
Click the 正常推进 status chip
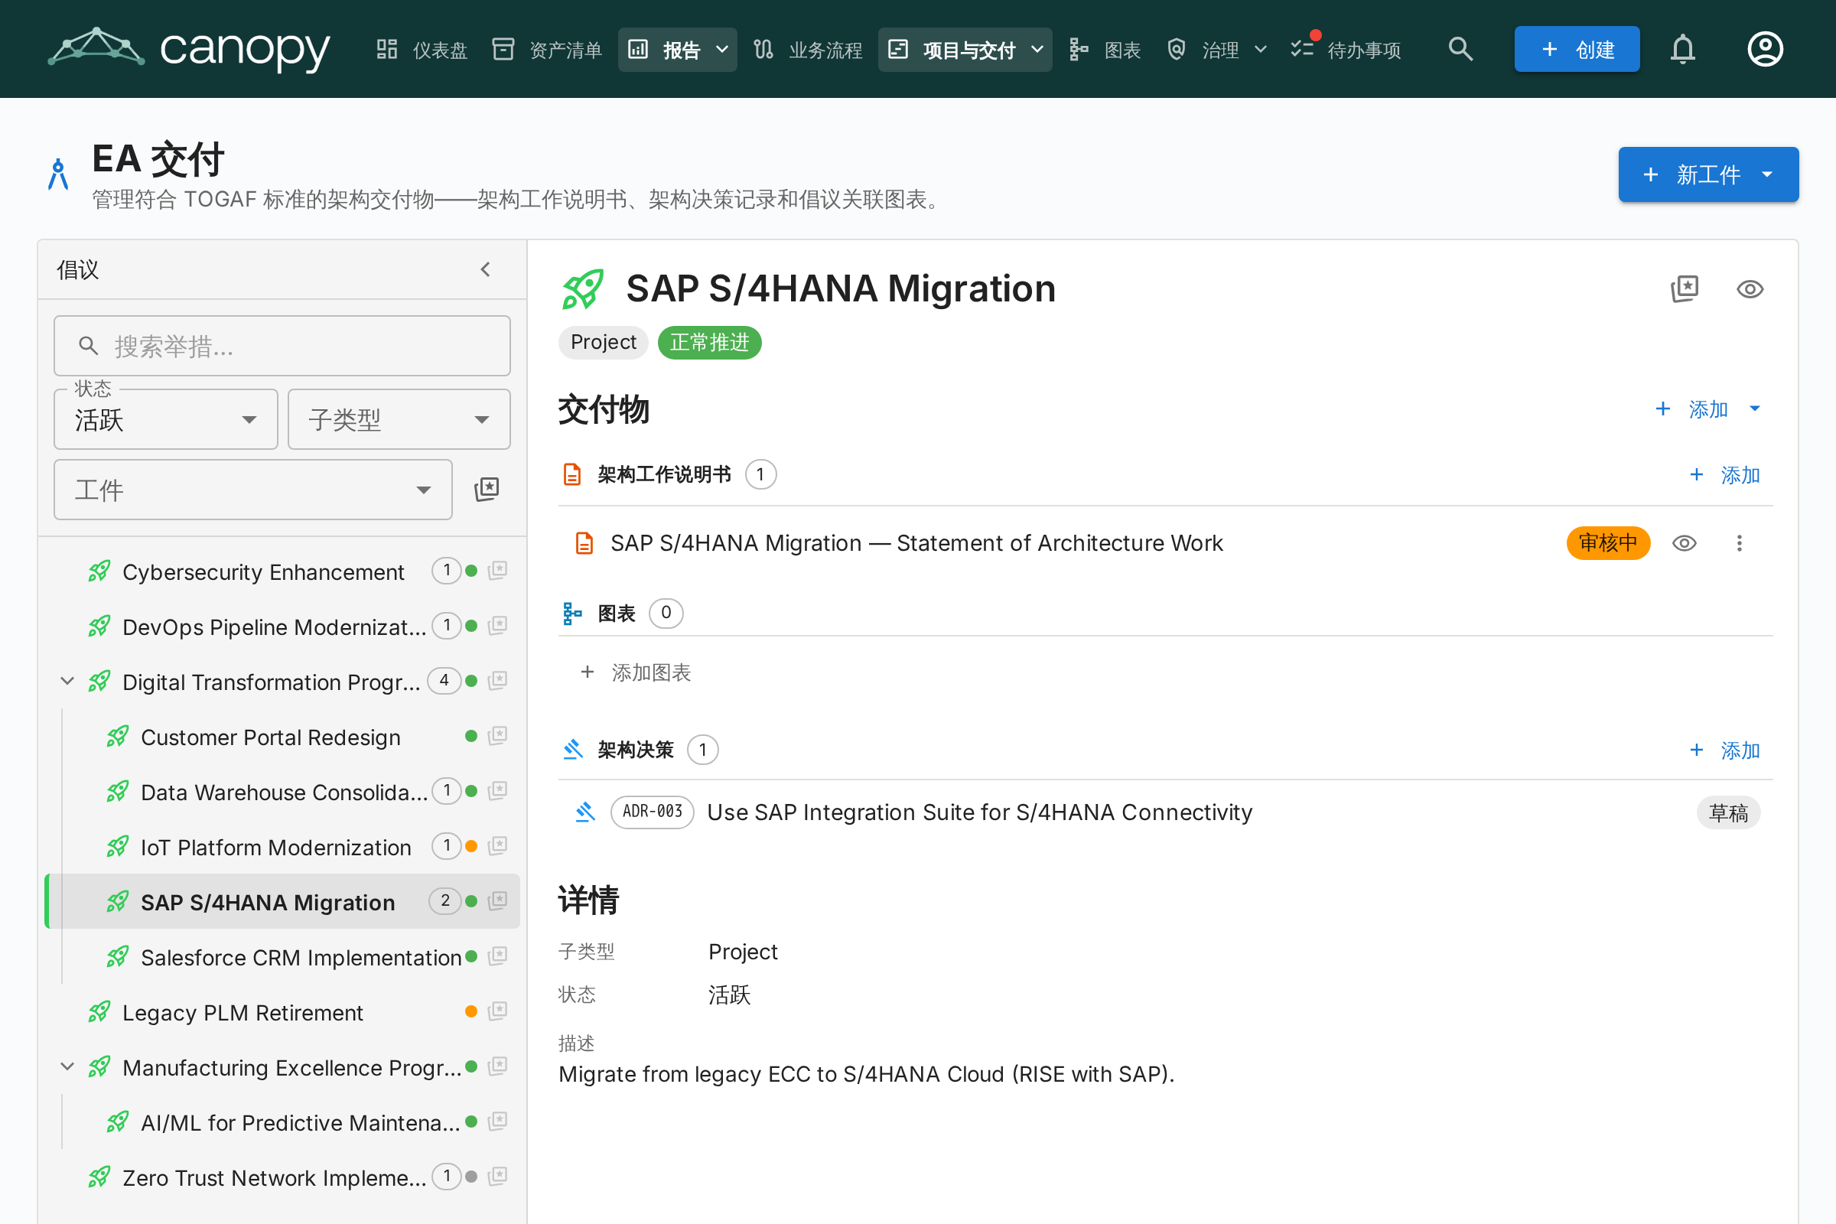click(x=709, y=343)
